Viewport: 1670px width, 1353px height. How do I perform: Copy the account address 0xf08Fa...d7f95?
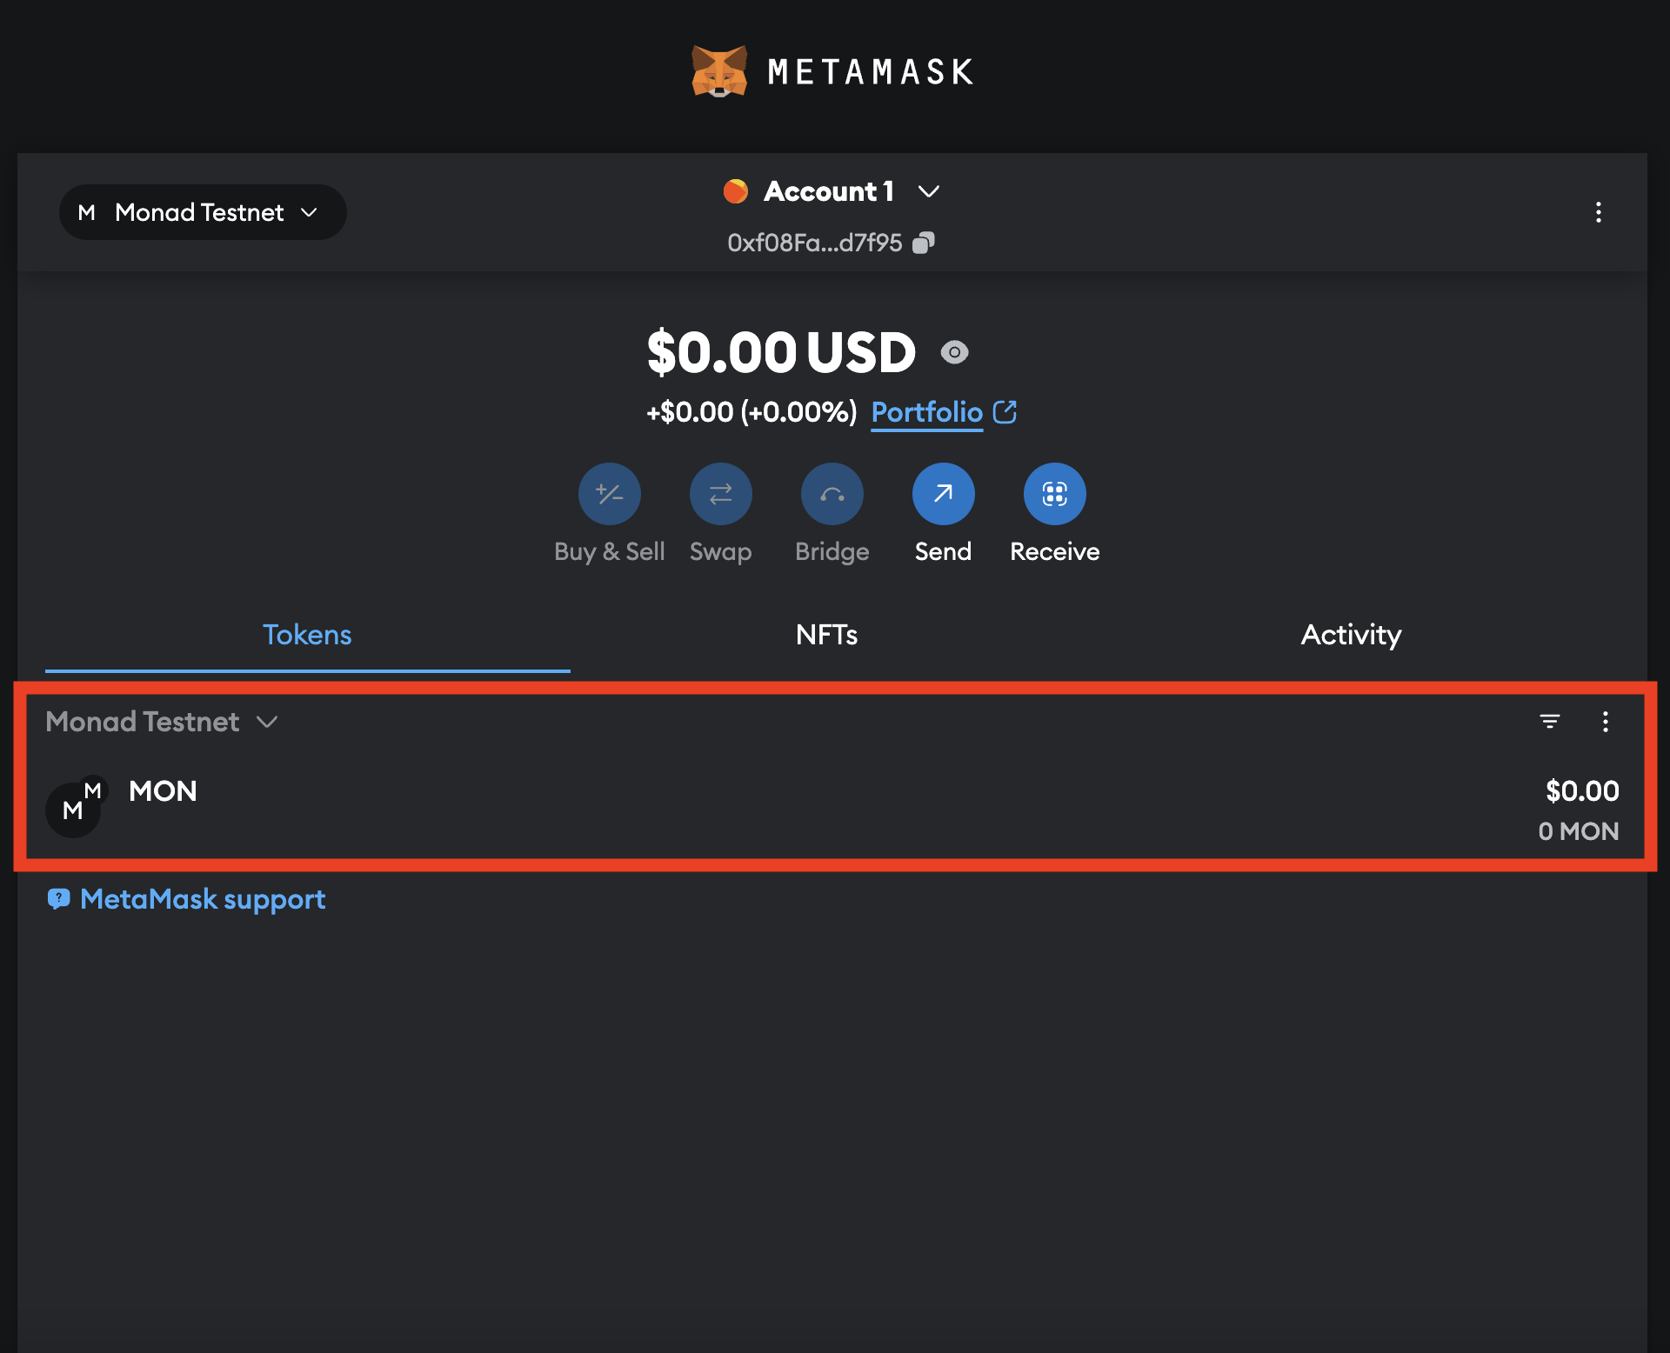tap(924, 242)
